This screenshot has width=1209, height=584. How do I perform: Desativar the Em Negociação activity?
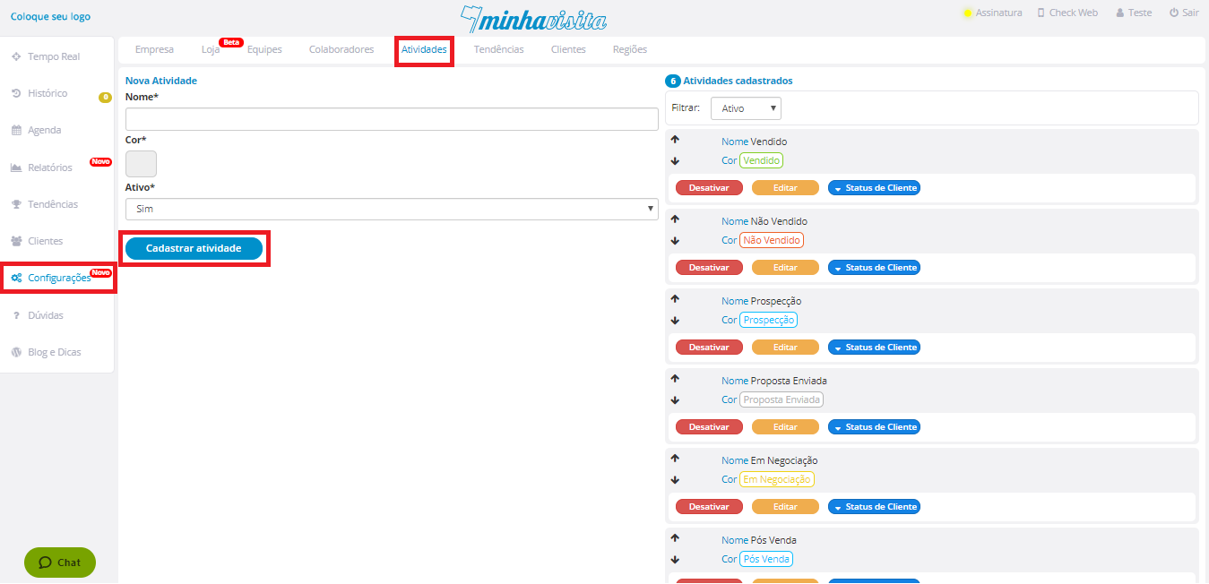[709, 507]
